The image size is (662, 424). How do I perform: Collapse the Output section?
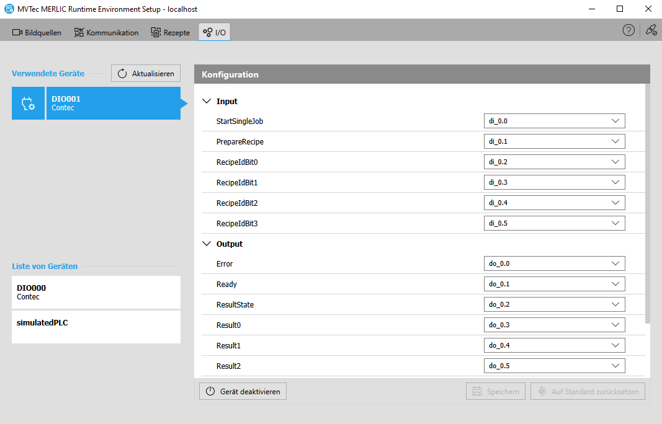click(207, 244)
